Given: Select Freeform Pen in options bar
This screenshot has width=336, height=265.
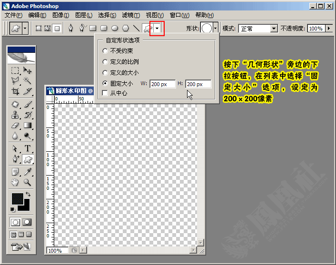Looking at the screenshot, I should coord(82,28).
